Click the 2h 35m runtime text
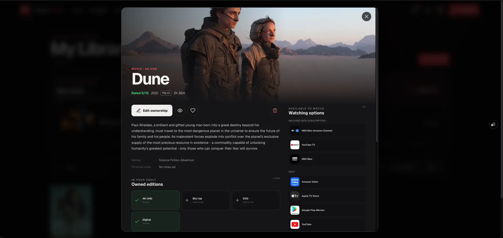Image resolution: width=503 pixels, height=238 pixels. tap(179, 93)
